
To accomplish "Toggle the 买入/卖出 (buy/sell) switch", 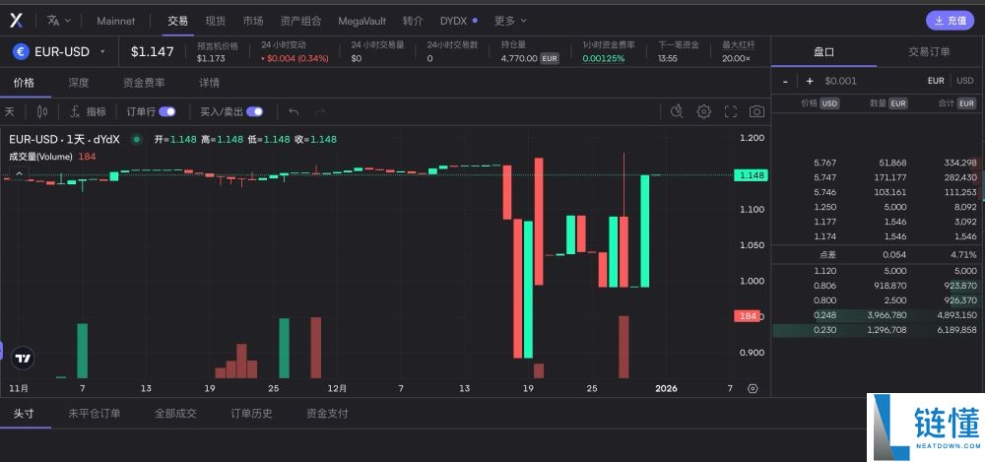I will pyautogui.click(x=254, y=112).
